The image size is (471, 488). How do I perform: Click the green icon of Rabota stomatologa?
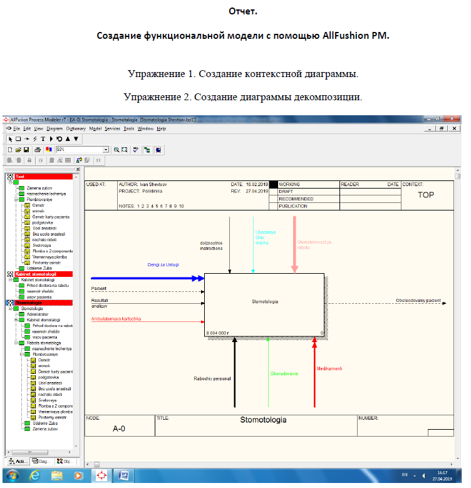coord(21,343)
